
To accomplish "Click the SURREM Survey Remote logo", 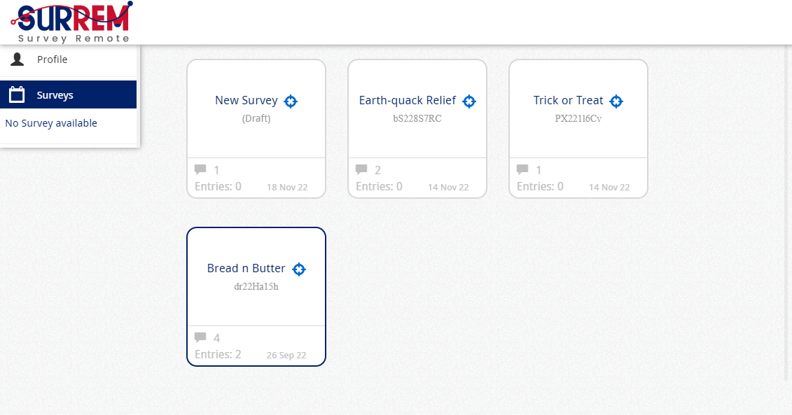I will (x=72, y=22).
